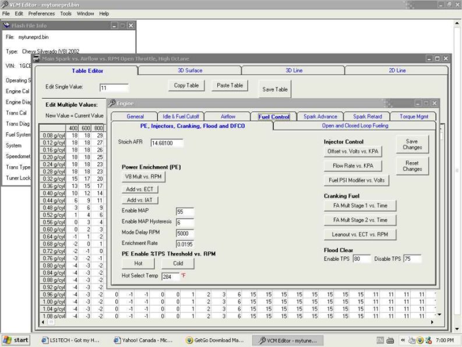Click the Engine dialog title icon
Viewport: 462px width, 347px height.
tap(112, 103)
